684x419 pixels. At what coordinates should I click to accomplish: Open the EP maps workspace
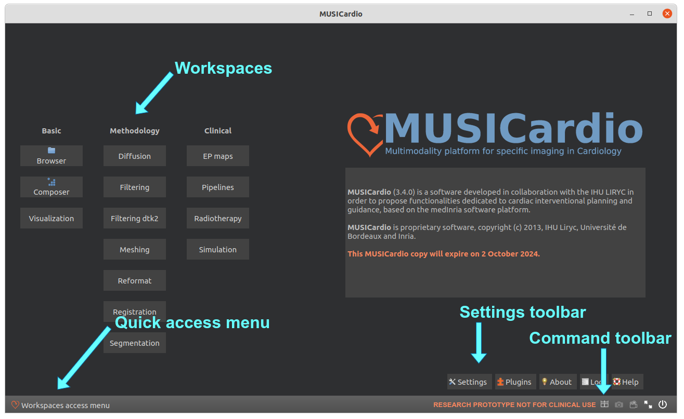pyautogui.click(x=218, y=156)
